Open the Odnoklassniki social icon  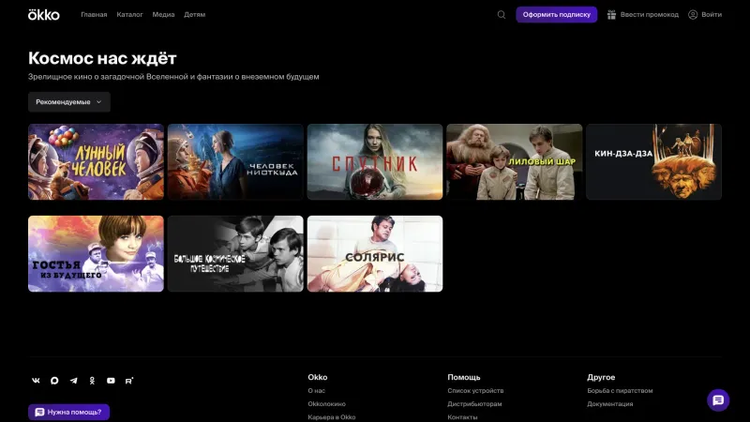coord(92,381)
